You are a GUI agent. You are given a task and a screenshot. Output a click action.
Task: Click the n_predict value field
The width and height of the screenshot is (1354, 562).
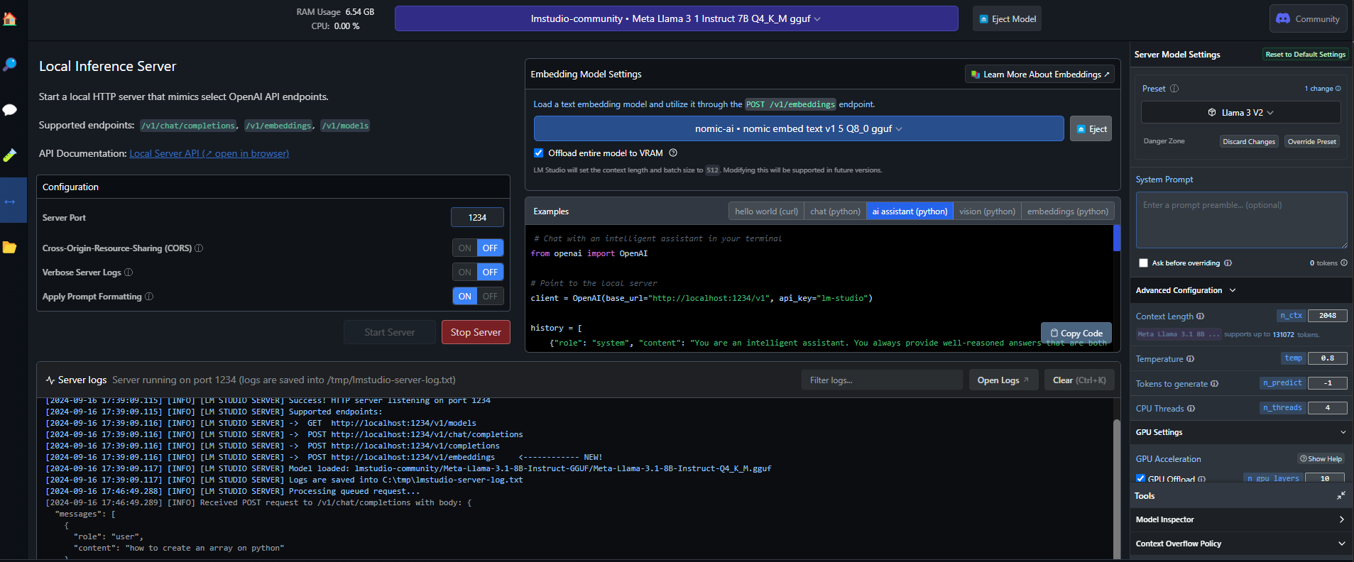point(1327,383)
